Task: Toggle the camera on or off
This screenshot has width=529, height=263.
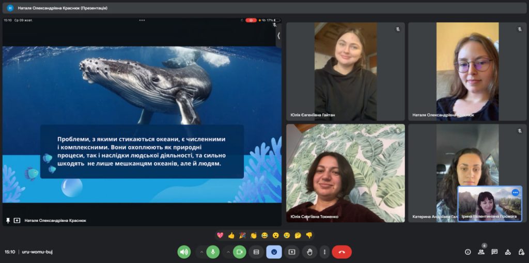Action: (x=239, y=252)
